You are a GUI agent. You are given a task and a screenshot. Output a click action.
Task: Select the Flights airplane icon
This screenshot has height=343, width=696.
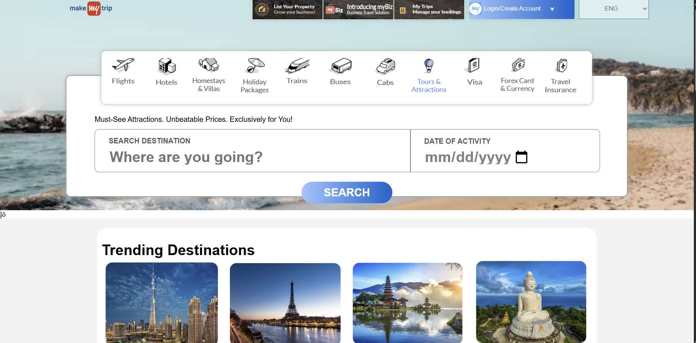click(x=123, y=66)
